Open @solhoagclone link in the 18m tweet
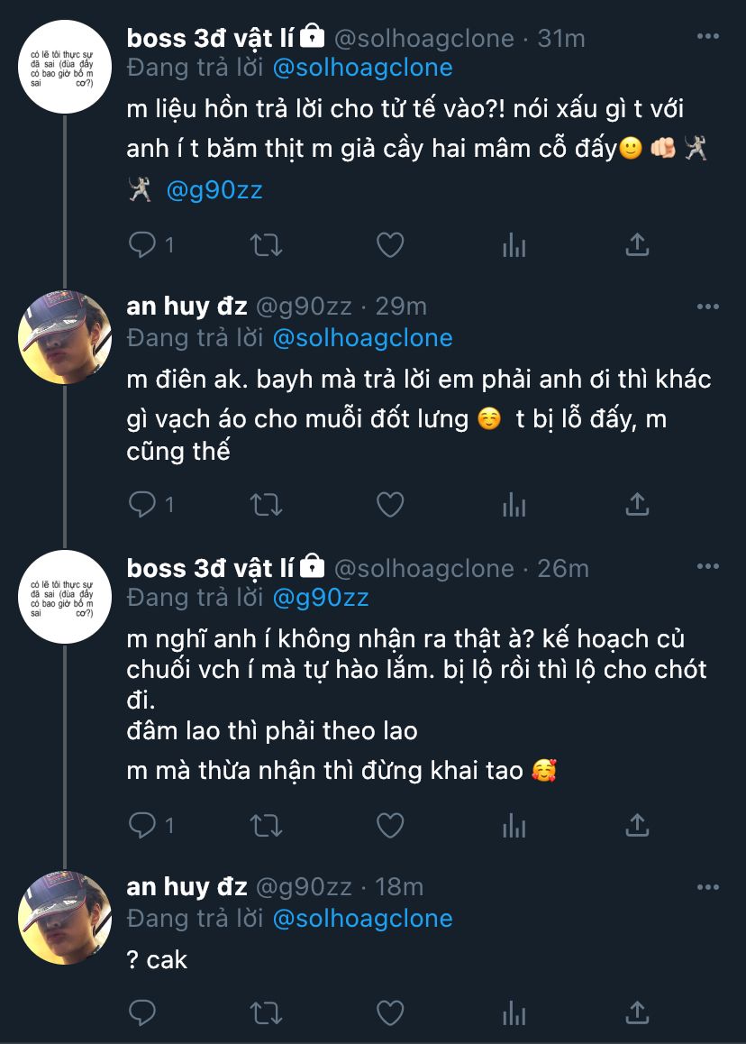The width and height of the screenshot is (746, 1044). 361,919
